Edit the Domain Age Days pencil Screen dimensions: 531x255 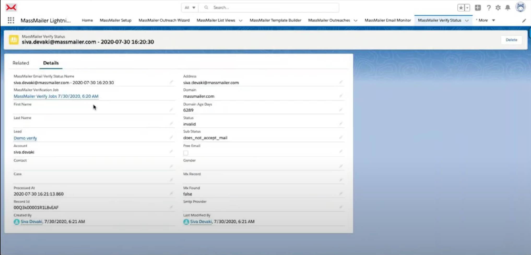click(341, 110)
